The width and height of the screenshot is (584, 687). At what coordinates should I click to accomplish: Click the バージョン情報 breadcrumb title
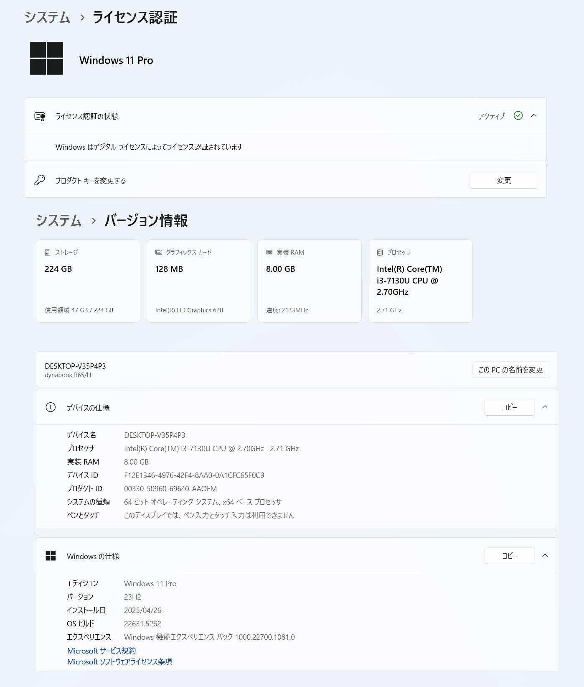146,220
